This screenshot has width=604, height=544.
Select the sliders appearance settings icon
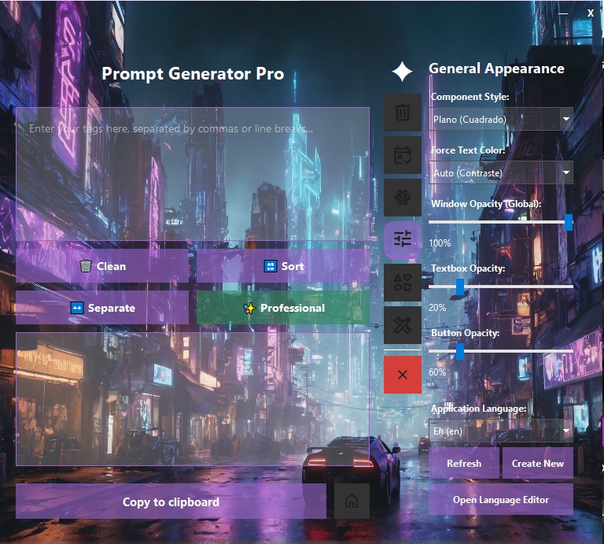(x=403, y=240)
